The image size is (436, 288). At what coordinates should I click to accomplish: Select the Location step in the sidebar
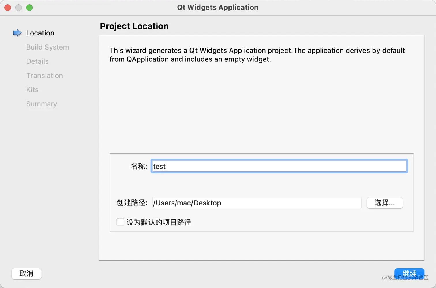click(40, 33)
